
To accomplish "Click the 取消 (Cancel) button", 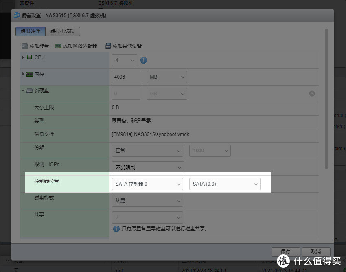I will pyautogui.click(x=316, y=251).
